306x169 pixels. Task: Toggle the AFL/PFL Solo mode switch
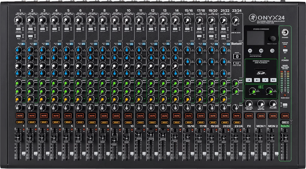click(x=285, y=105)
